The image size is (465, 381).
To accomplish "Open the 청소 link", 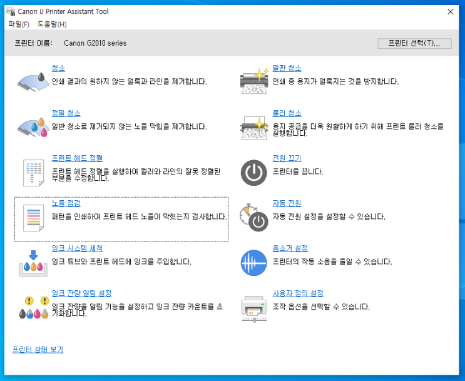I will pos(58,68).
